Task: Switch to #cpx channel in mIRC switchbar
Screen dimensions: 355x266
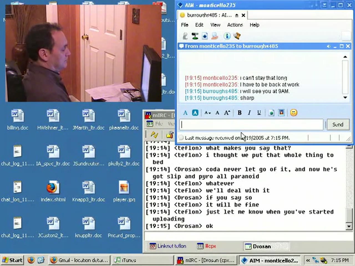Action: pyautogui.click(x=206, y=246)
